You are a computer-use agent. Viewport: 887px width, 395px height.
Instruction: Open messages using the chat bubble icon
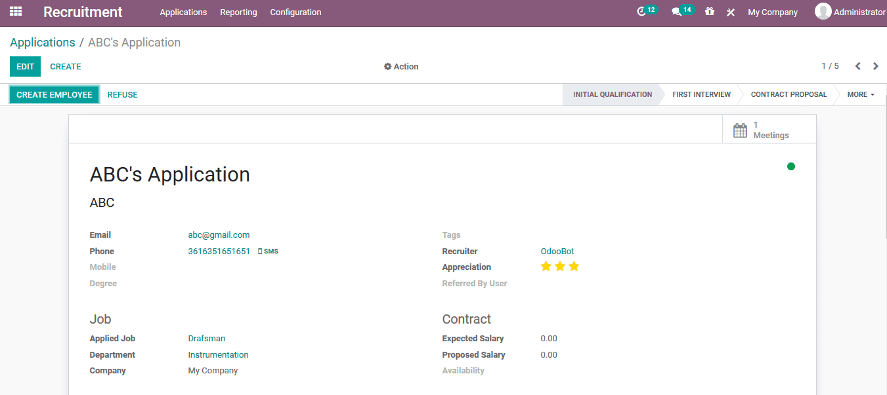pos(678,11)
